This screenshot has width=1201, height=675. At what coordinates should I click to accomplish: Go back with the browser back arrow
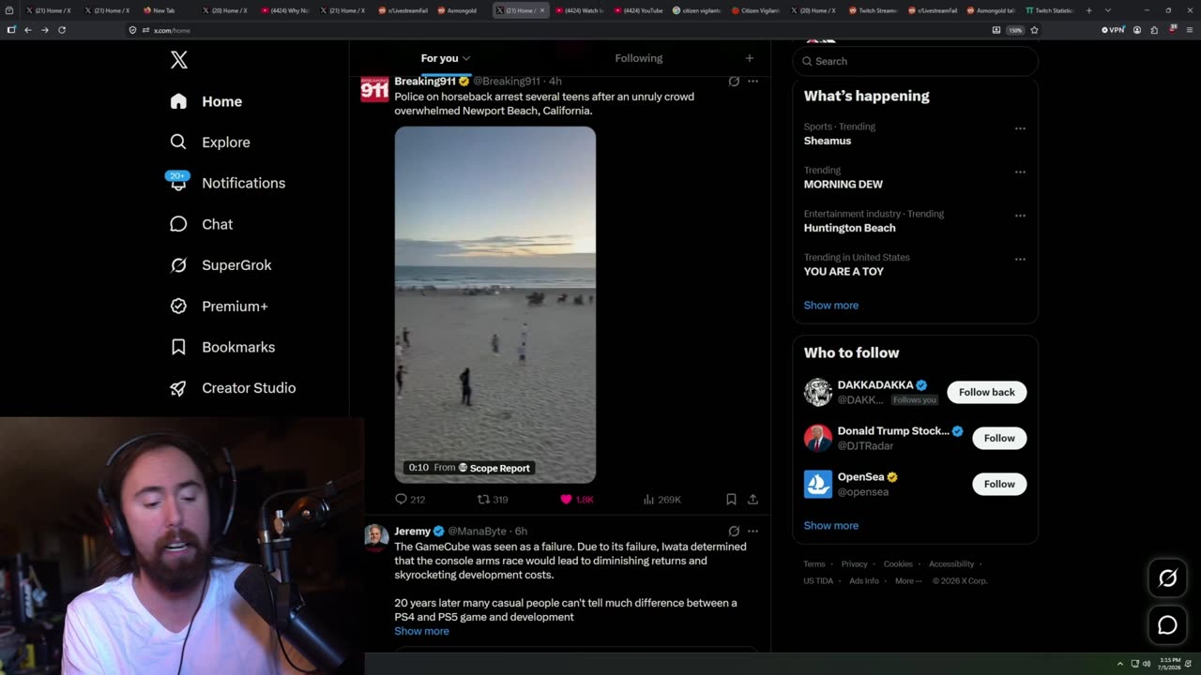(28, 30)
